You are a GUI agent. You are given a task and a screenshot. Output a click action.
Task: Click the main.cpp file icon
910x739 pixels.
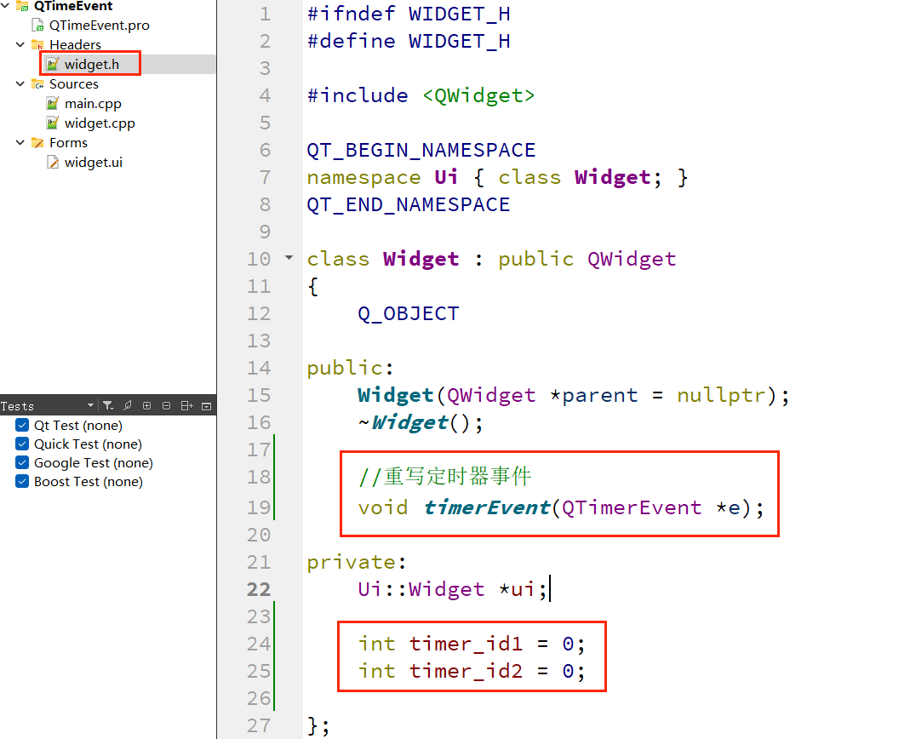click(53, 103)
